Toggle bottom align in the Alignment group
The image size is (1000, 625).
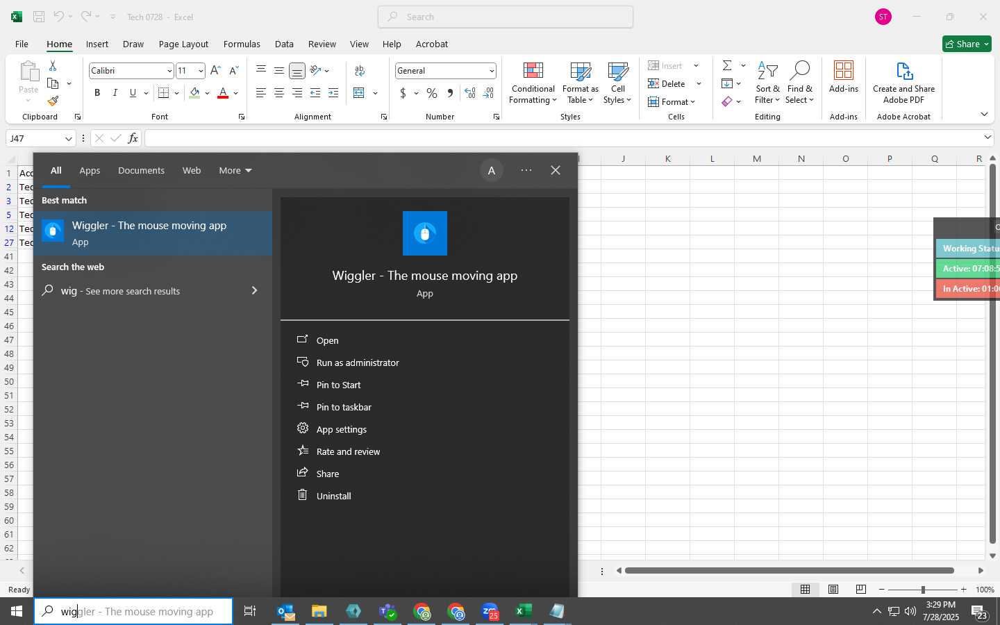tap(297, 71)
